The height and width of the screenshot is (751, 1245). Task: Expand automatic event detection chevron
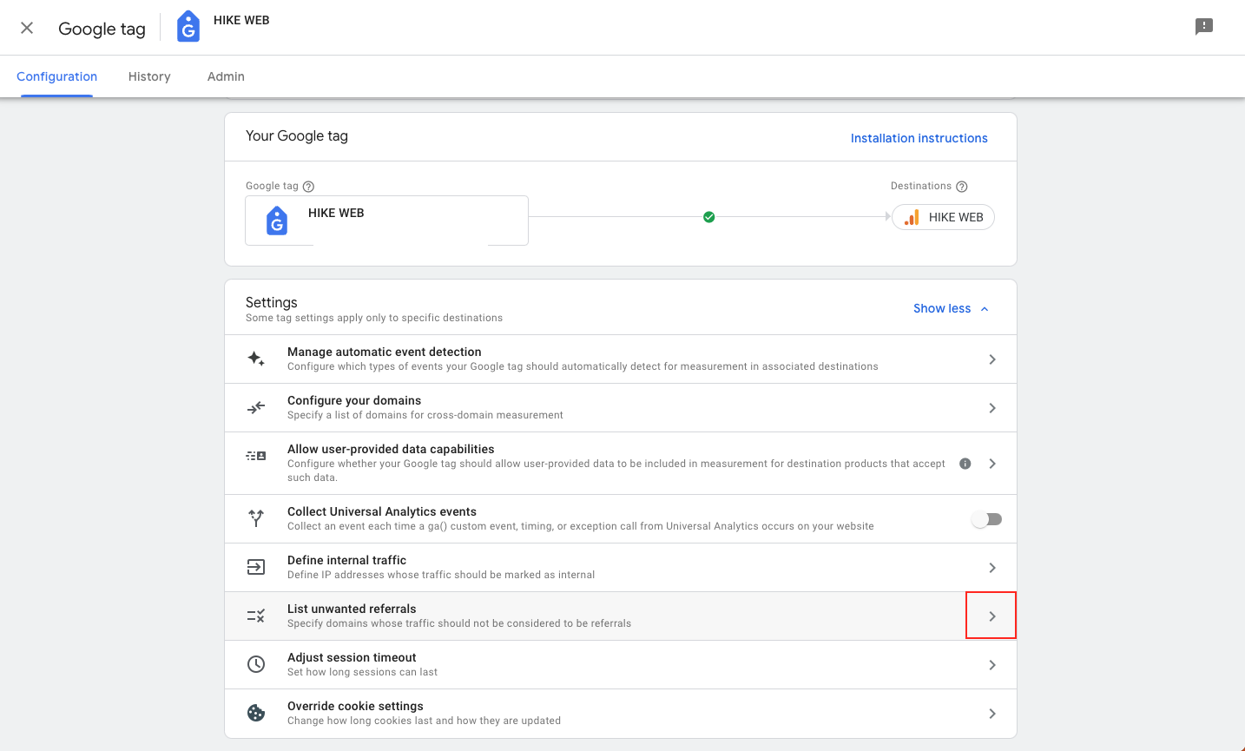tap(992, 359)
